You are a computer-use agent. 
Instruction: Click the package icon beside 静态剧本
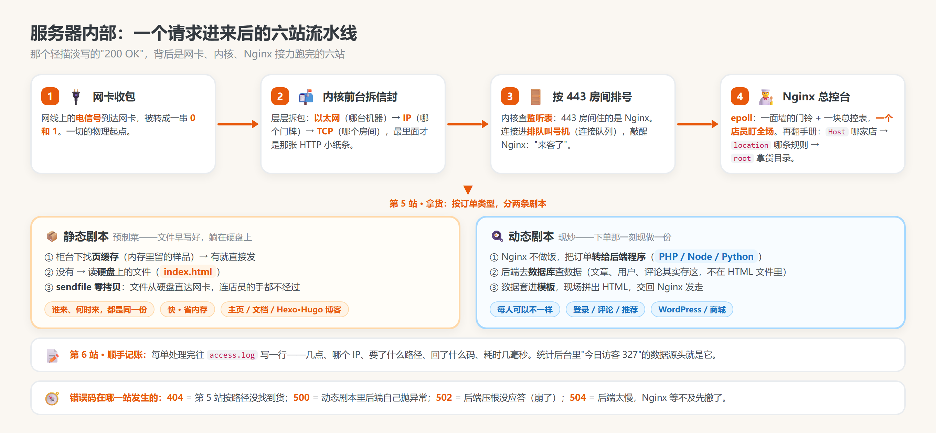point(52,236)
